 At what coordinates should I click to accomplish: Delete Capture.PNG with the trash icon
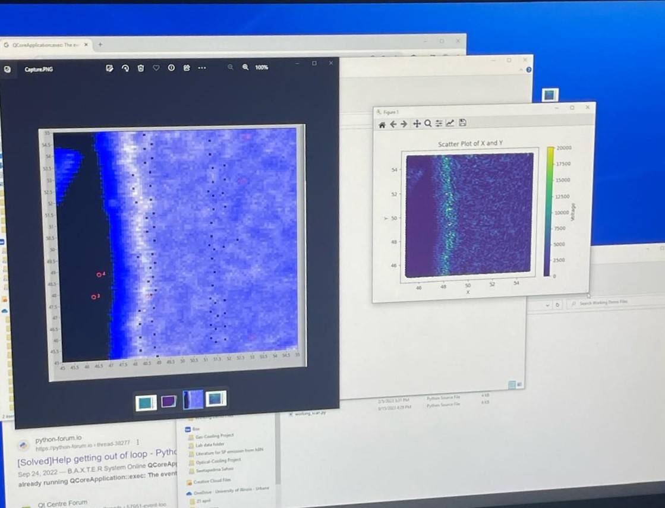[140, 68]
